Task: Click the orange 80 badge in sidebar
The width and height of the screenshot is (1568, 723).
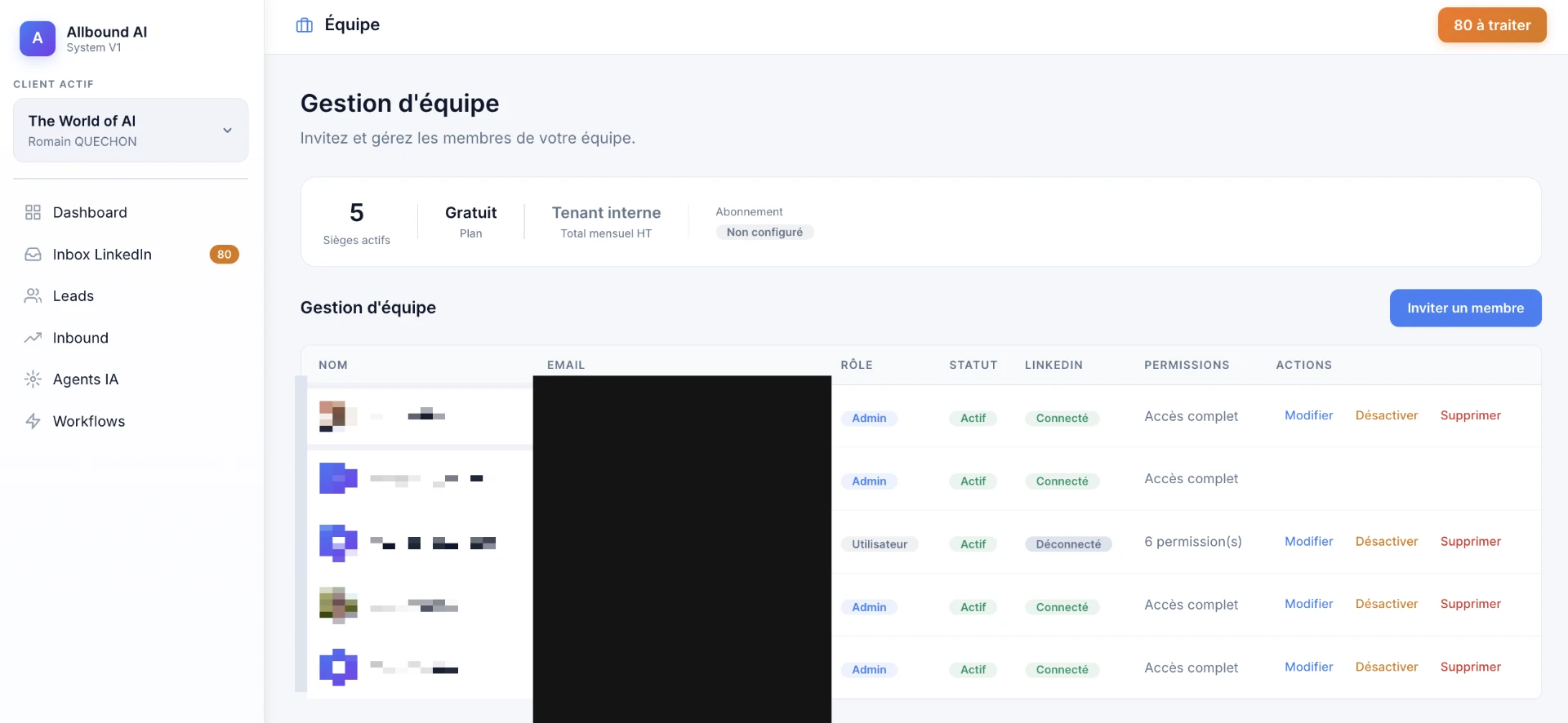Action: pyautogui.click(x=224, y=254)
